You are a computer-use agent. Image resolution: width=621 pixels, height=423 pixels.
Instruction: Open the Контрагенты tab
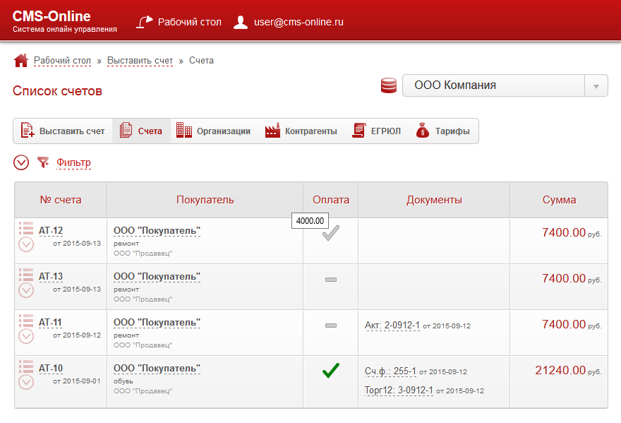(x=301, y=131)
